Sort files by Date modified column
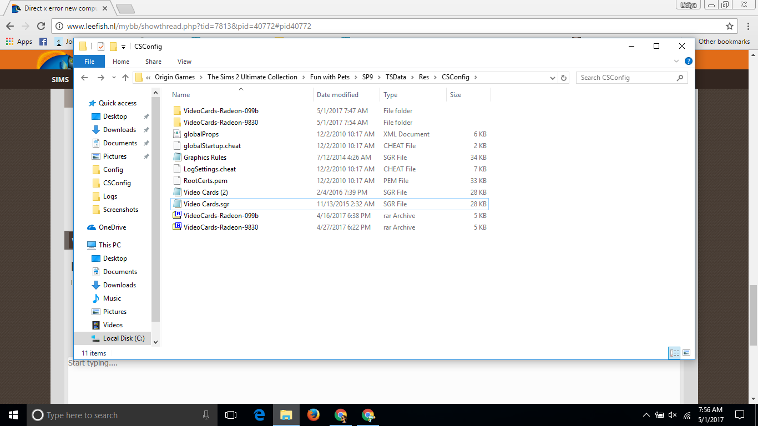This screenshot has height=426, width=758. 337,95
